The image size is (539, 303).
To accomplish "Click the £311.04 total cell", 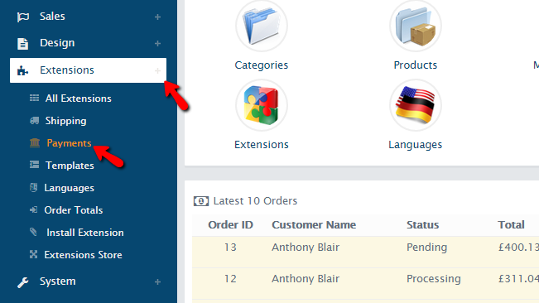I will [x=518, y=279].
